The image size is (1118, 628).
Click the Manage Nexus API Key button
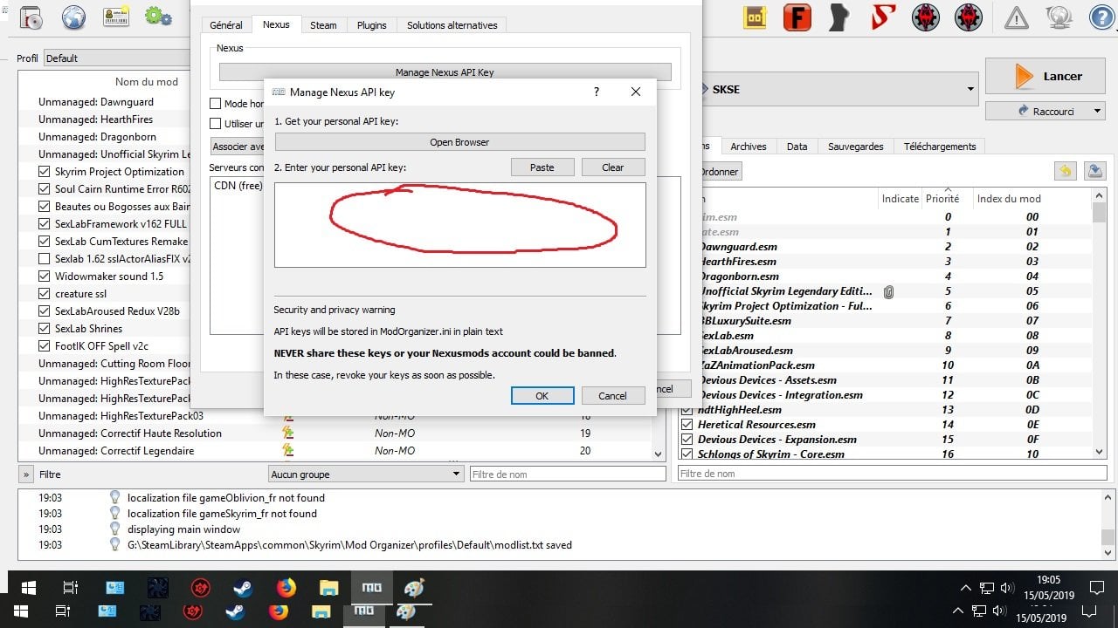click(x=445, y=72)
